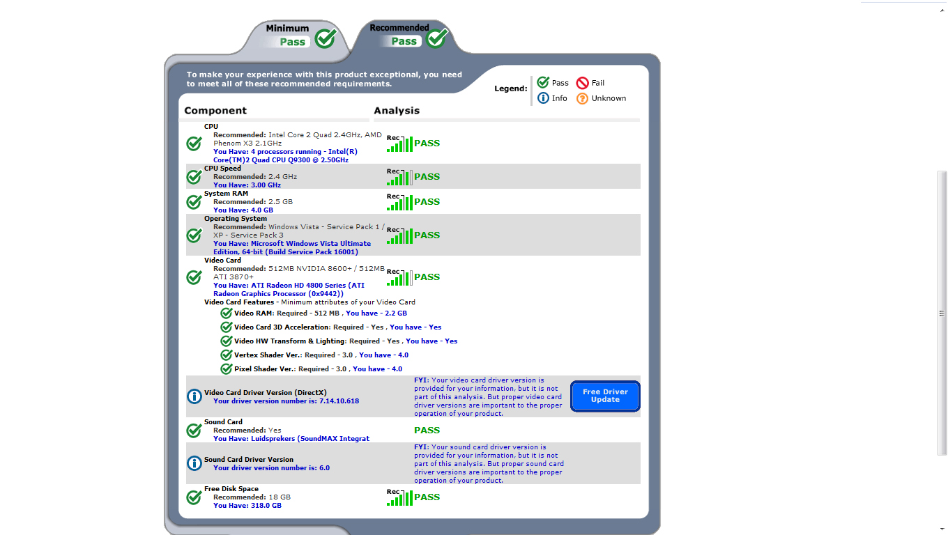Click the Video Card green check icon
948x535 pixels.
tap(194, 277)
